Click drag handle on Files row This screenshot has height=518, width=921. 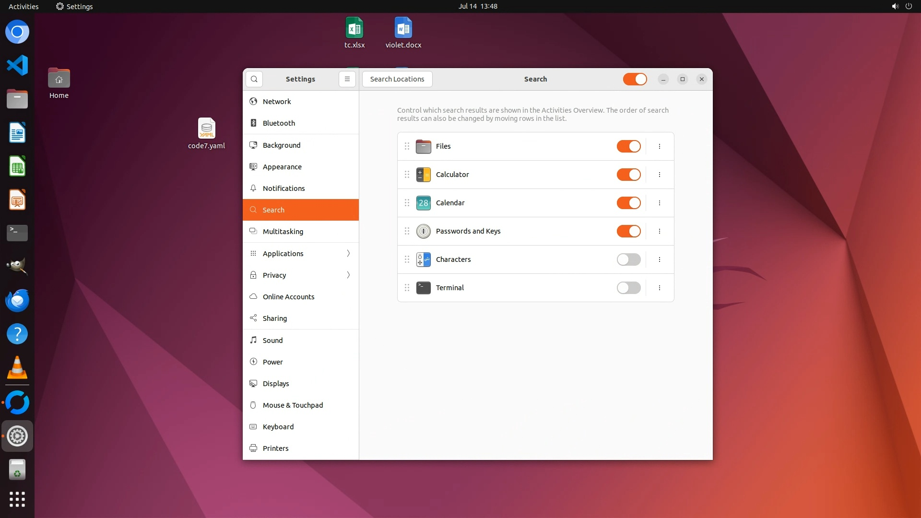pos(407,146)
